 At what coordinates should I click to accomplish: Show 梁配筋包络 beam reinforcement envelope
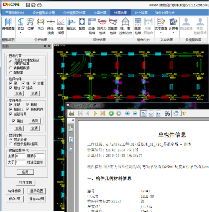[x=113, y=26]
